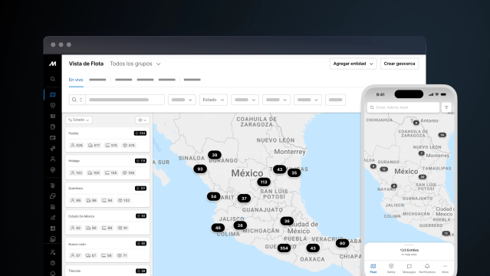Viewport: 490px width, 276px height.
Task: Click the 102 drivers chip in Hidalgo
Action: [77, 172]
